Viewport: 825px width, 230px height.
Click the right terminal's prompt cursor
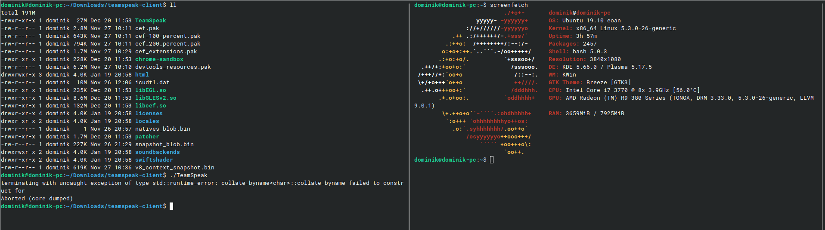pyautogui.click(x=492, y=160)
